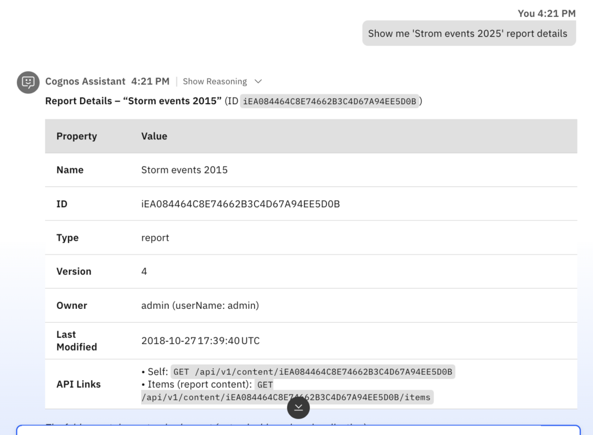This screenshot has height=435, width=593.
Task: Click the chevron beside Show Reasoning
Action: coord(258,82)
